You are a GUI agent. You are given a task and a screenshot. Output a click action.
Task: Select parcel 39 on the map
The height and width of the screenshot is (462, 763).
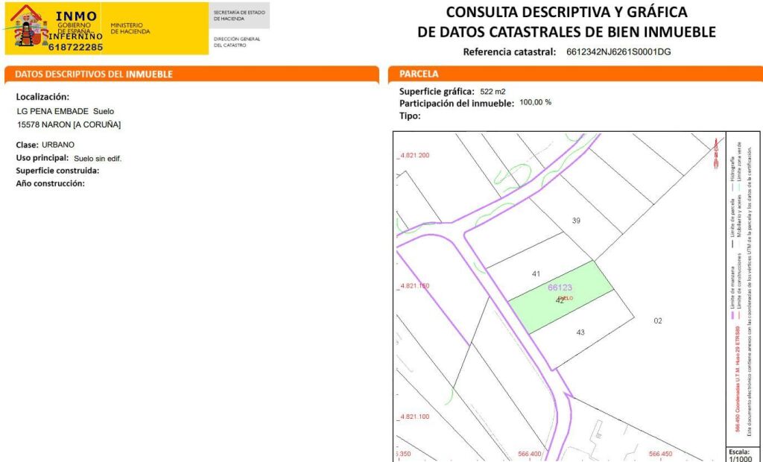[x=576, y=221]
